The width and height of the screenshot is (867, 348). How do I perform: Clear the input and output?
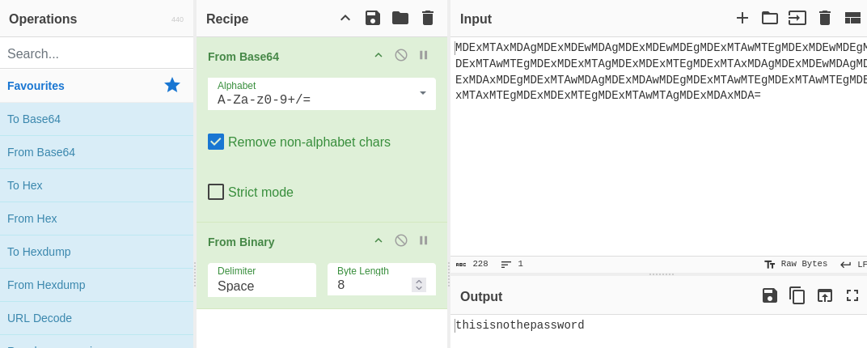(x=825, y=18)
